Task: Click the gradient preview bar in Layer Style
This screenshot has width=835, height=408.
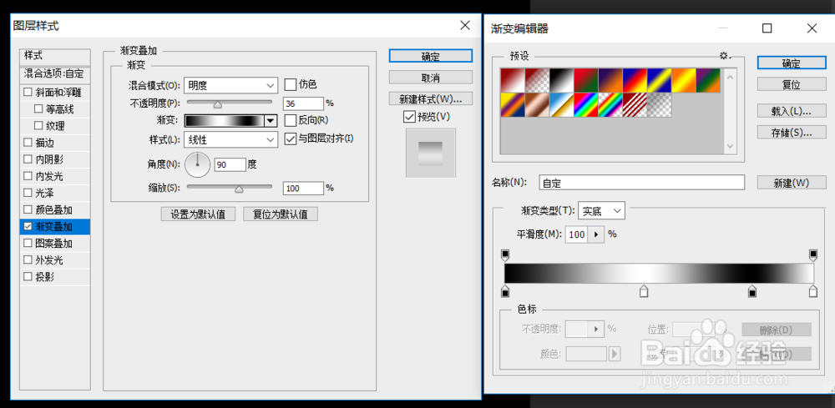Action: [x=224, y=121]
